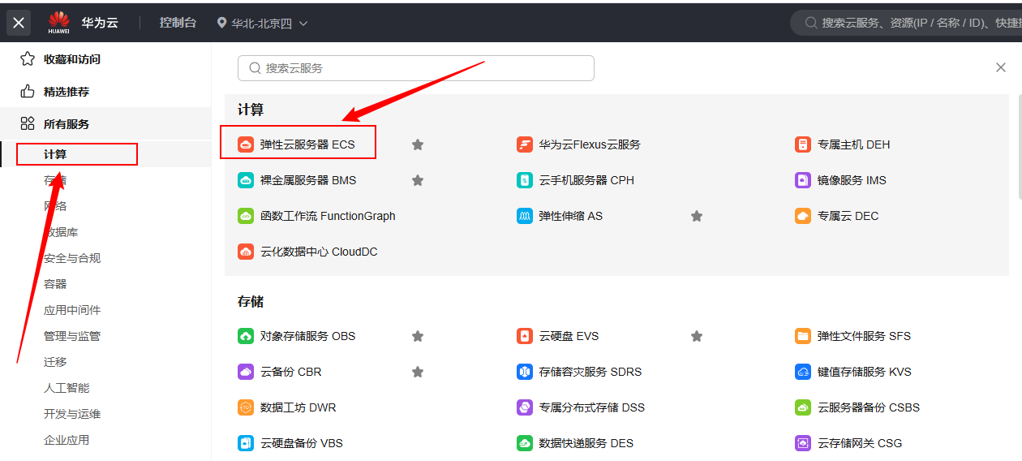Open the 华北-北京四 region dropdown

(263, 23)
